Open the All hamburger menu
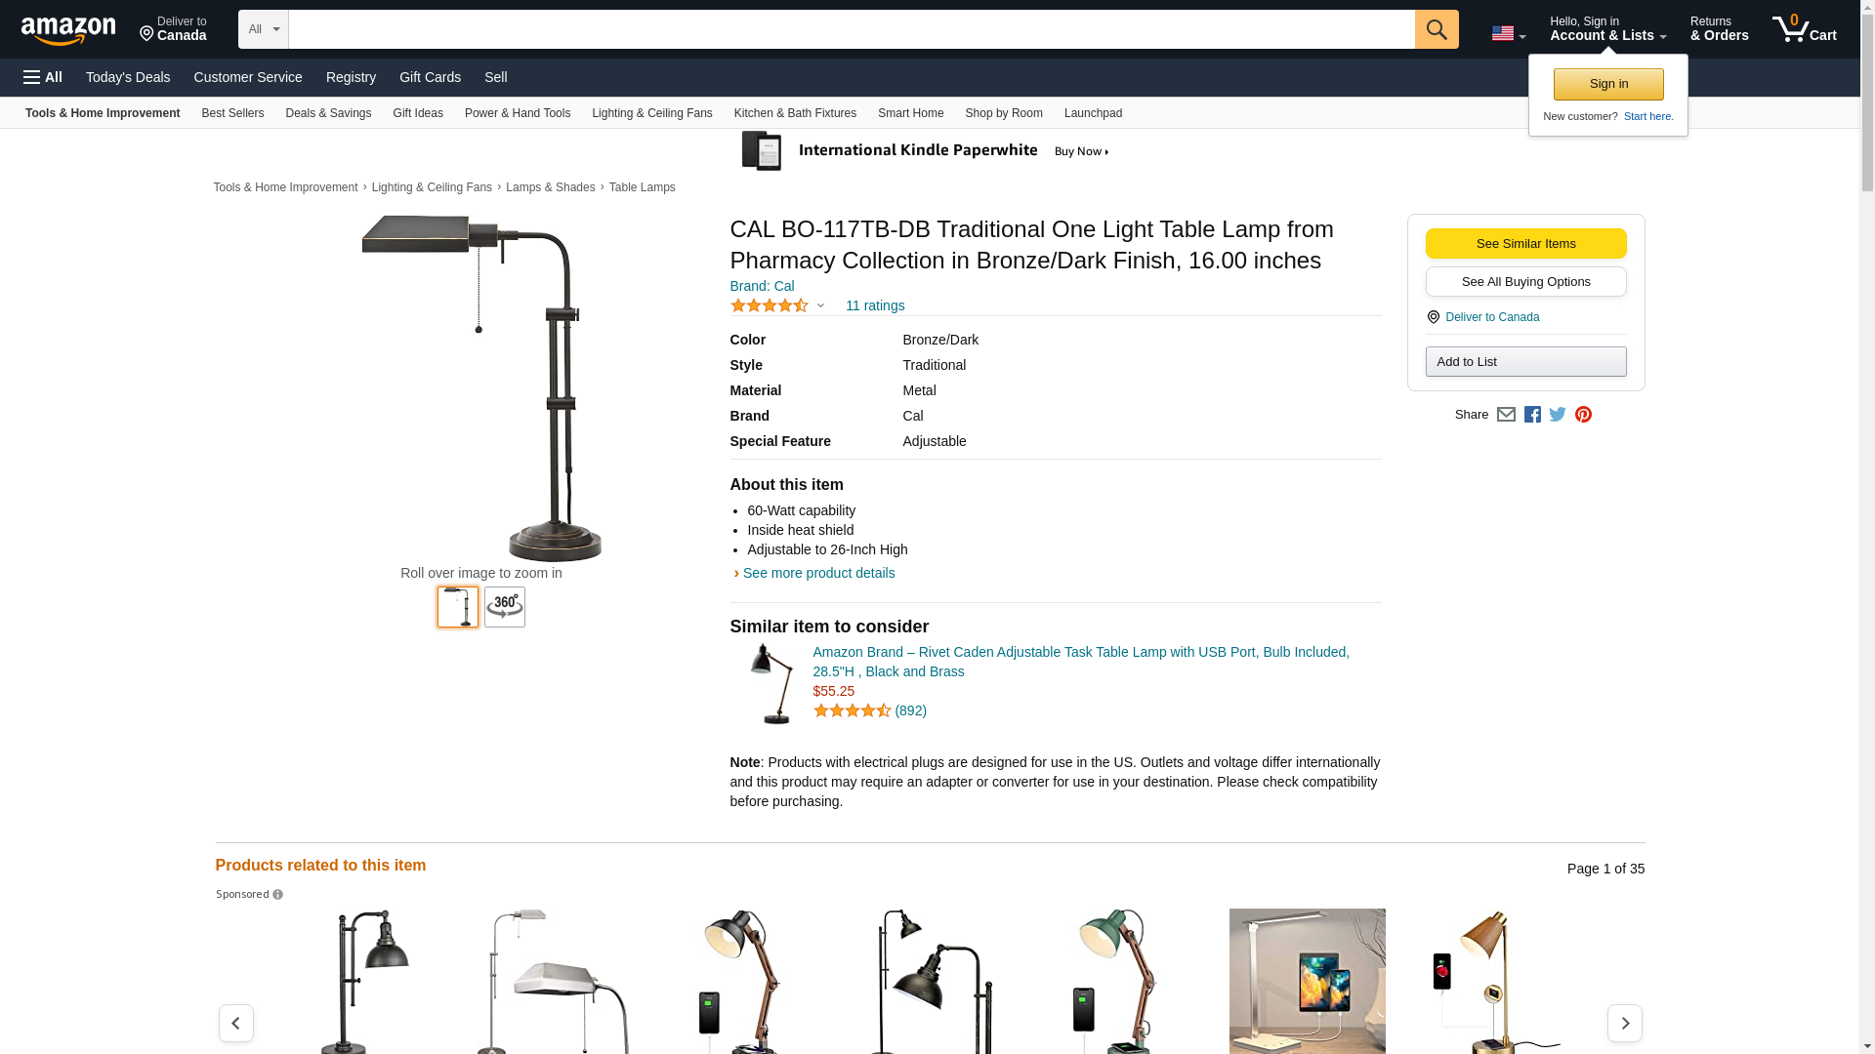Screen dimensions: 1875x1054 (43, 77)
